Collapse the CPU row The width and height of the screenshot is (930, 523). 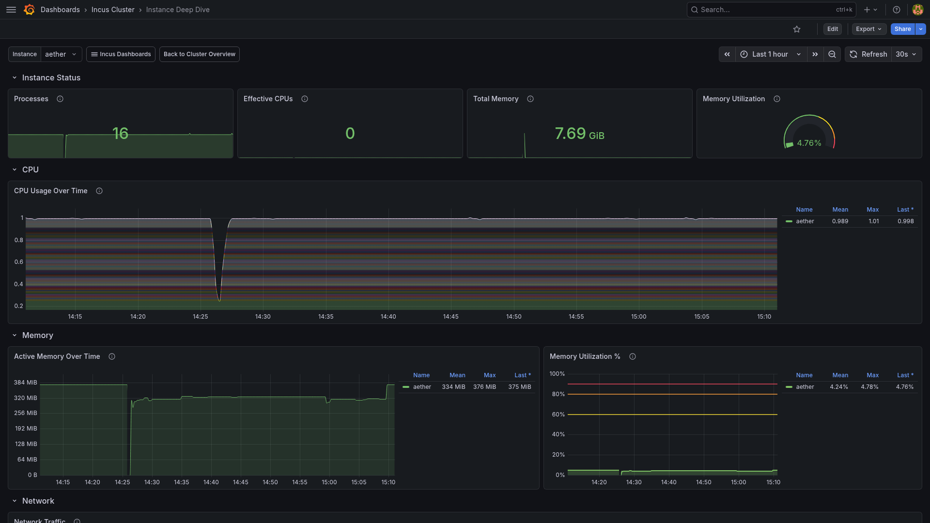15,170
